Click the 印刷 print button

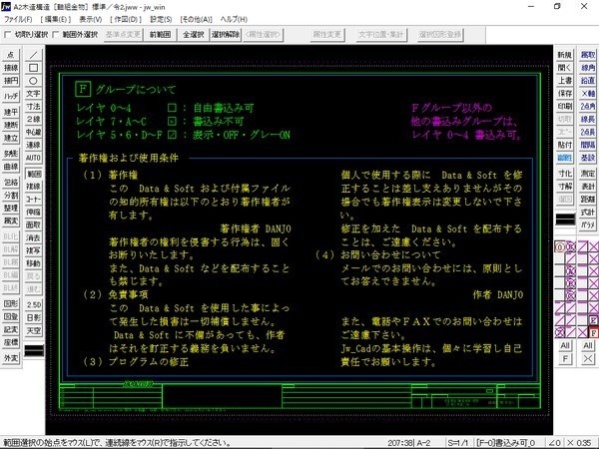(565, 106)
